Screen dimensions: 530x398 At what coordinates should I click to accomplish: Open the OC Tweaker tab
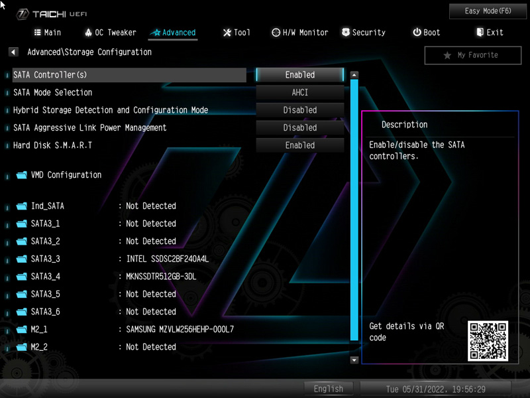click(111, 33)
